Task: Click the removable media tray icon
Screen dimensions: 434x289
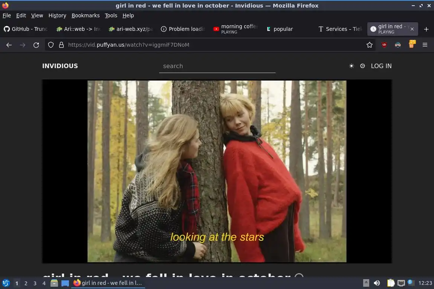Action: [366, 283]
